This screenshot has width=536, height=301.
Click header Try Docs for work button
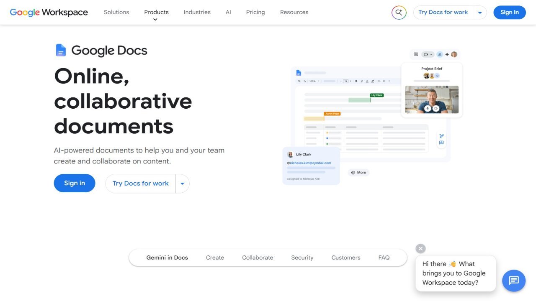point(443,13)
